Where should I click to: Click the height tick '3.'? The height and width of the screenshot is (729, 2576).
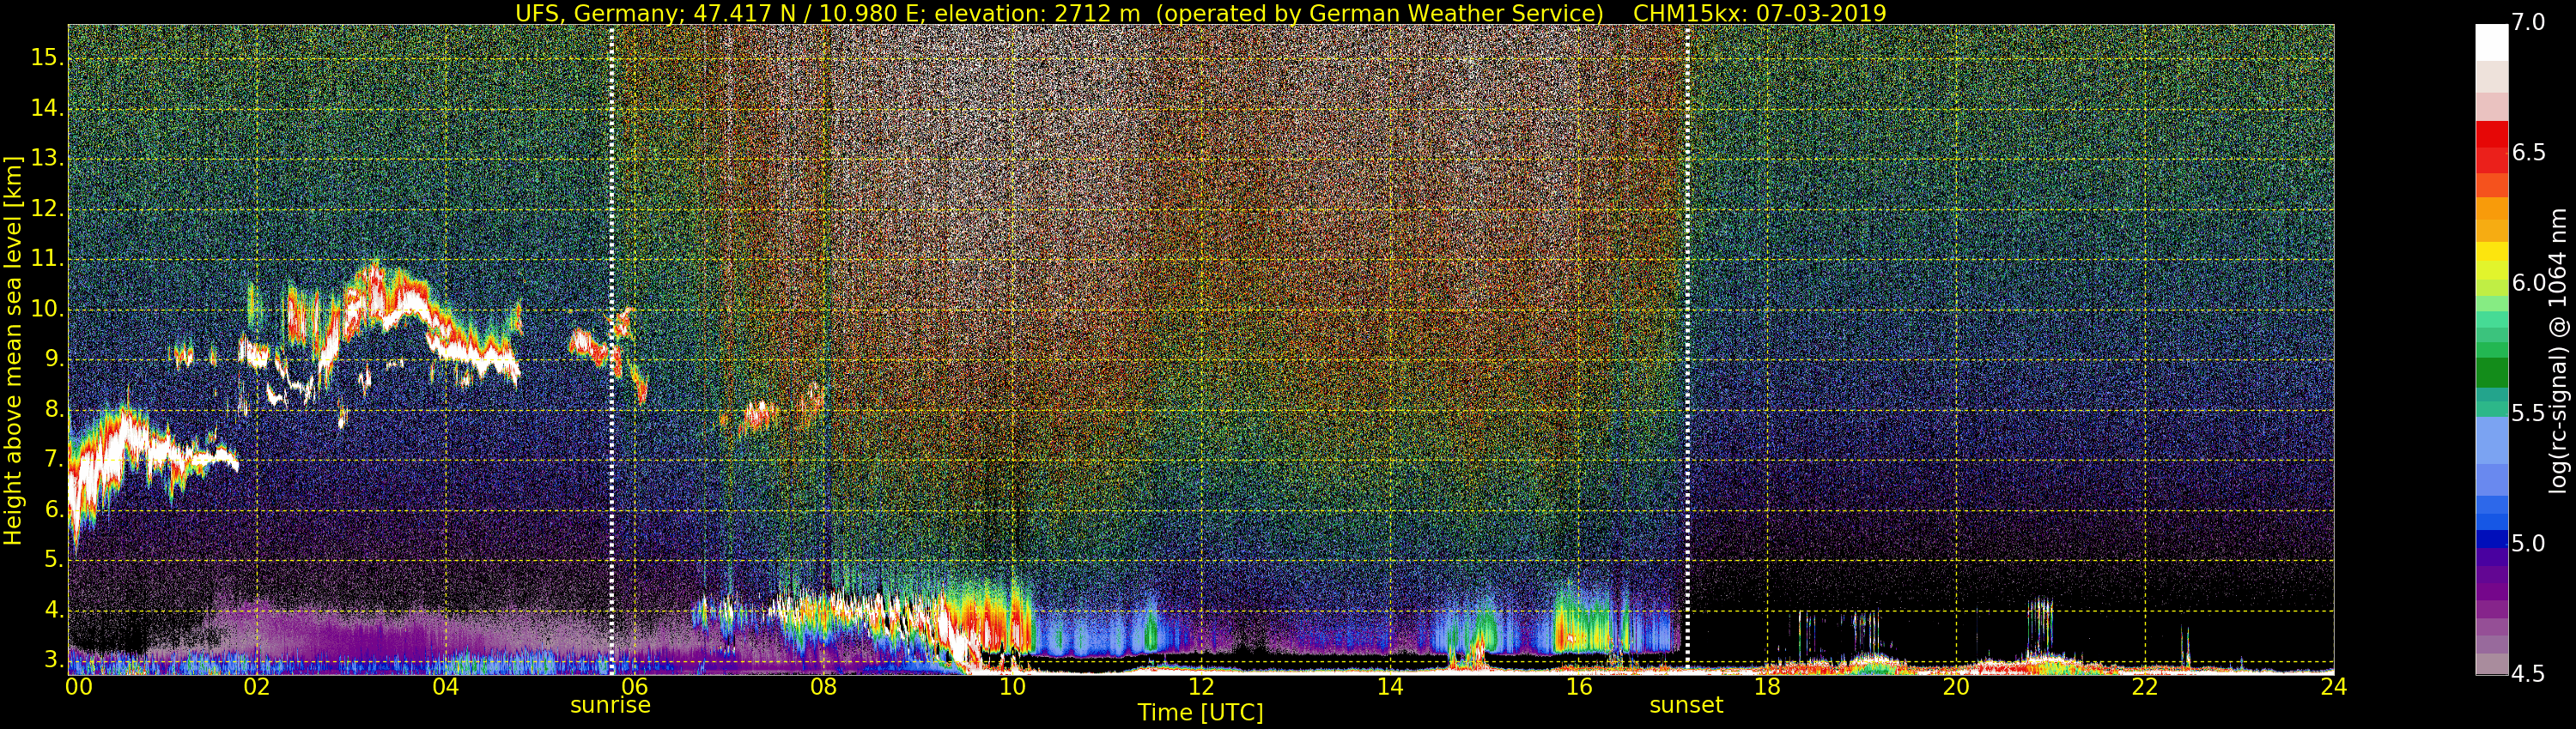[x=52, y=660]
